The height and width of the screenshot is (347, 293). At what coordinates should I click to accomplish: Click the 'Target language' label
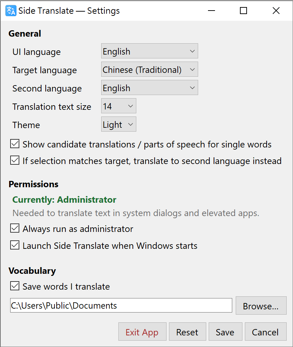click(x=45, y=70)
